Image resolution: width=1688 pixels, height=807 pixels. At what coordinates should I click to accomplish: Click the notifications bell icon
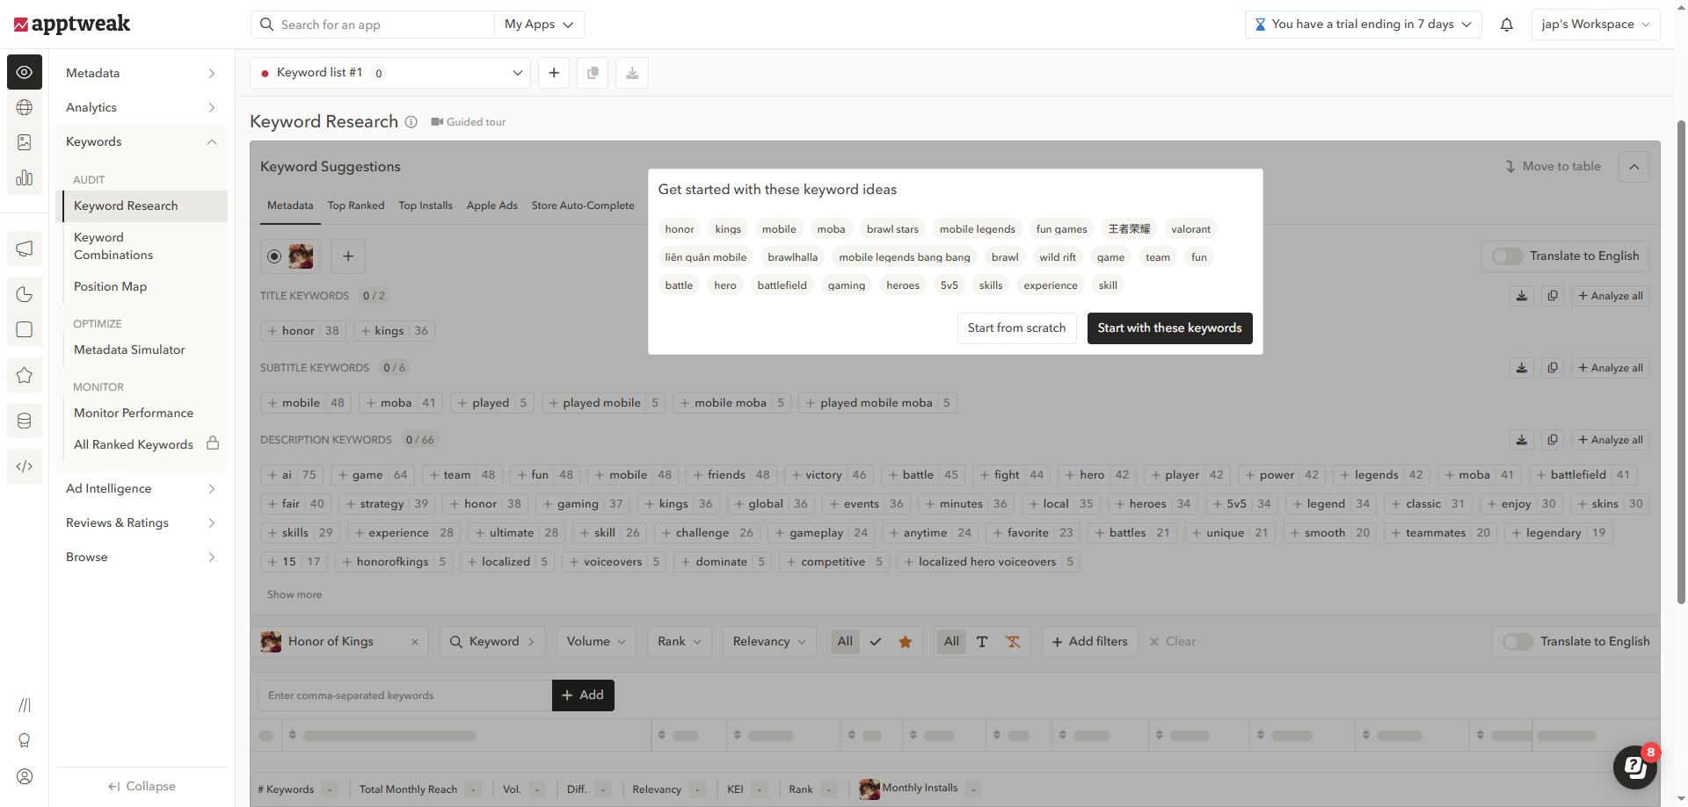(x=1506, y=25)
